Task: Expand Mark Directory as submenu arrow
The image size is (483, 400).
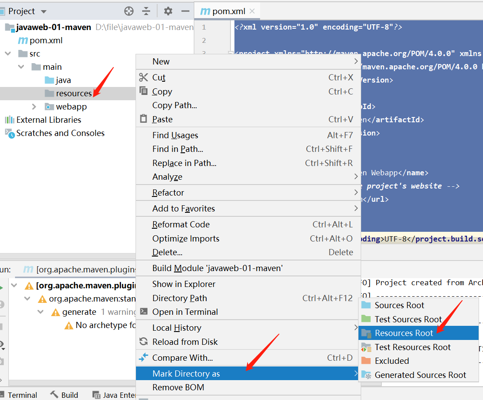Action: [356, 374]
